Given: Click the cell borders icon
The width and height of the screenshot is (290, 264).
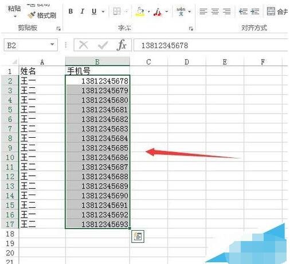Looking at the screenshot, I should point(117,11).
